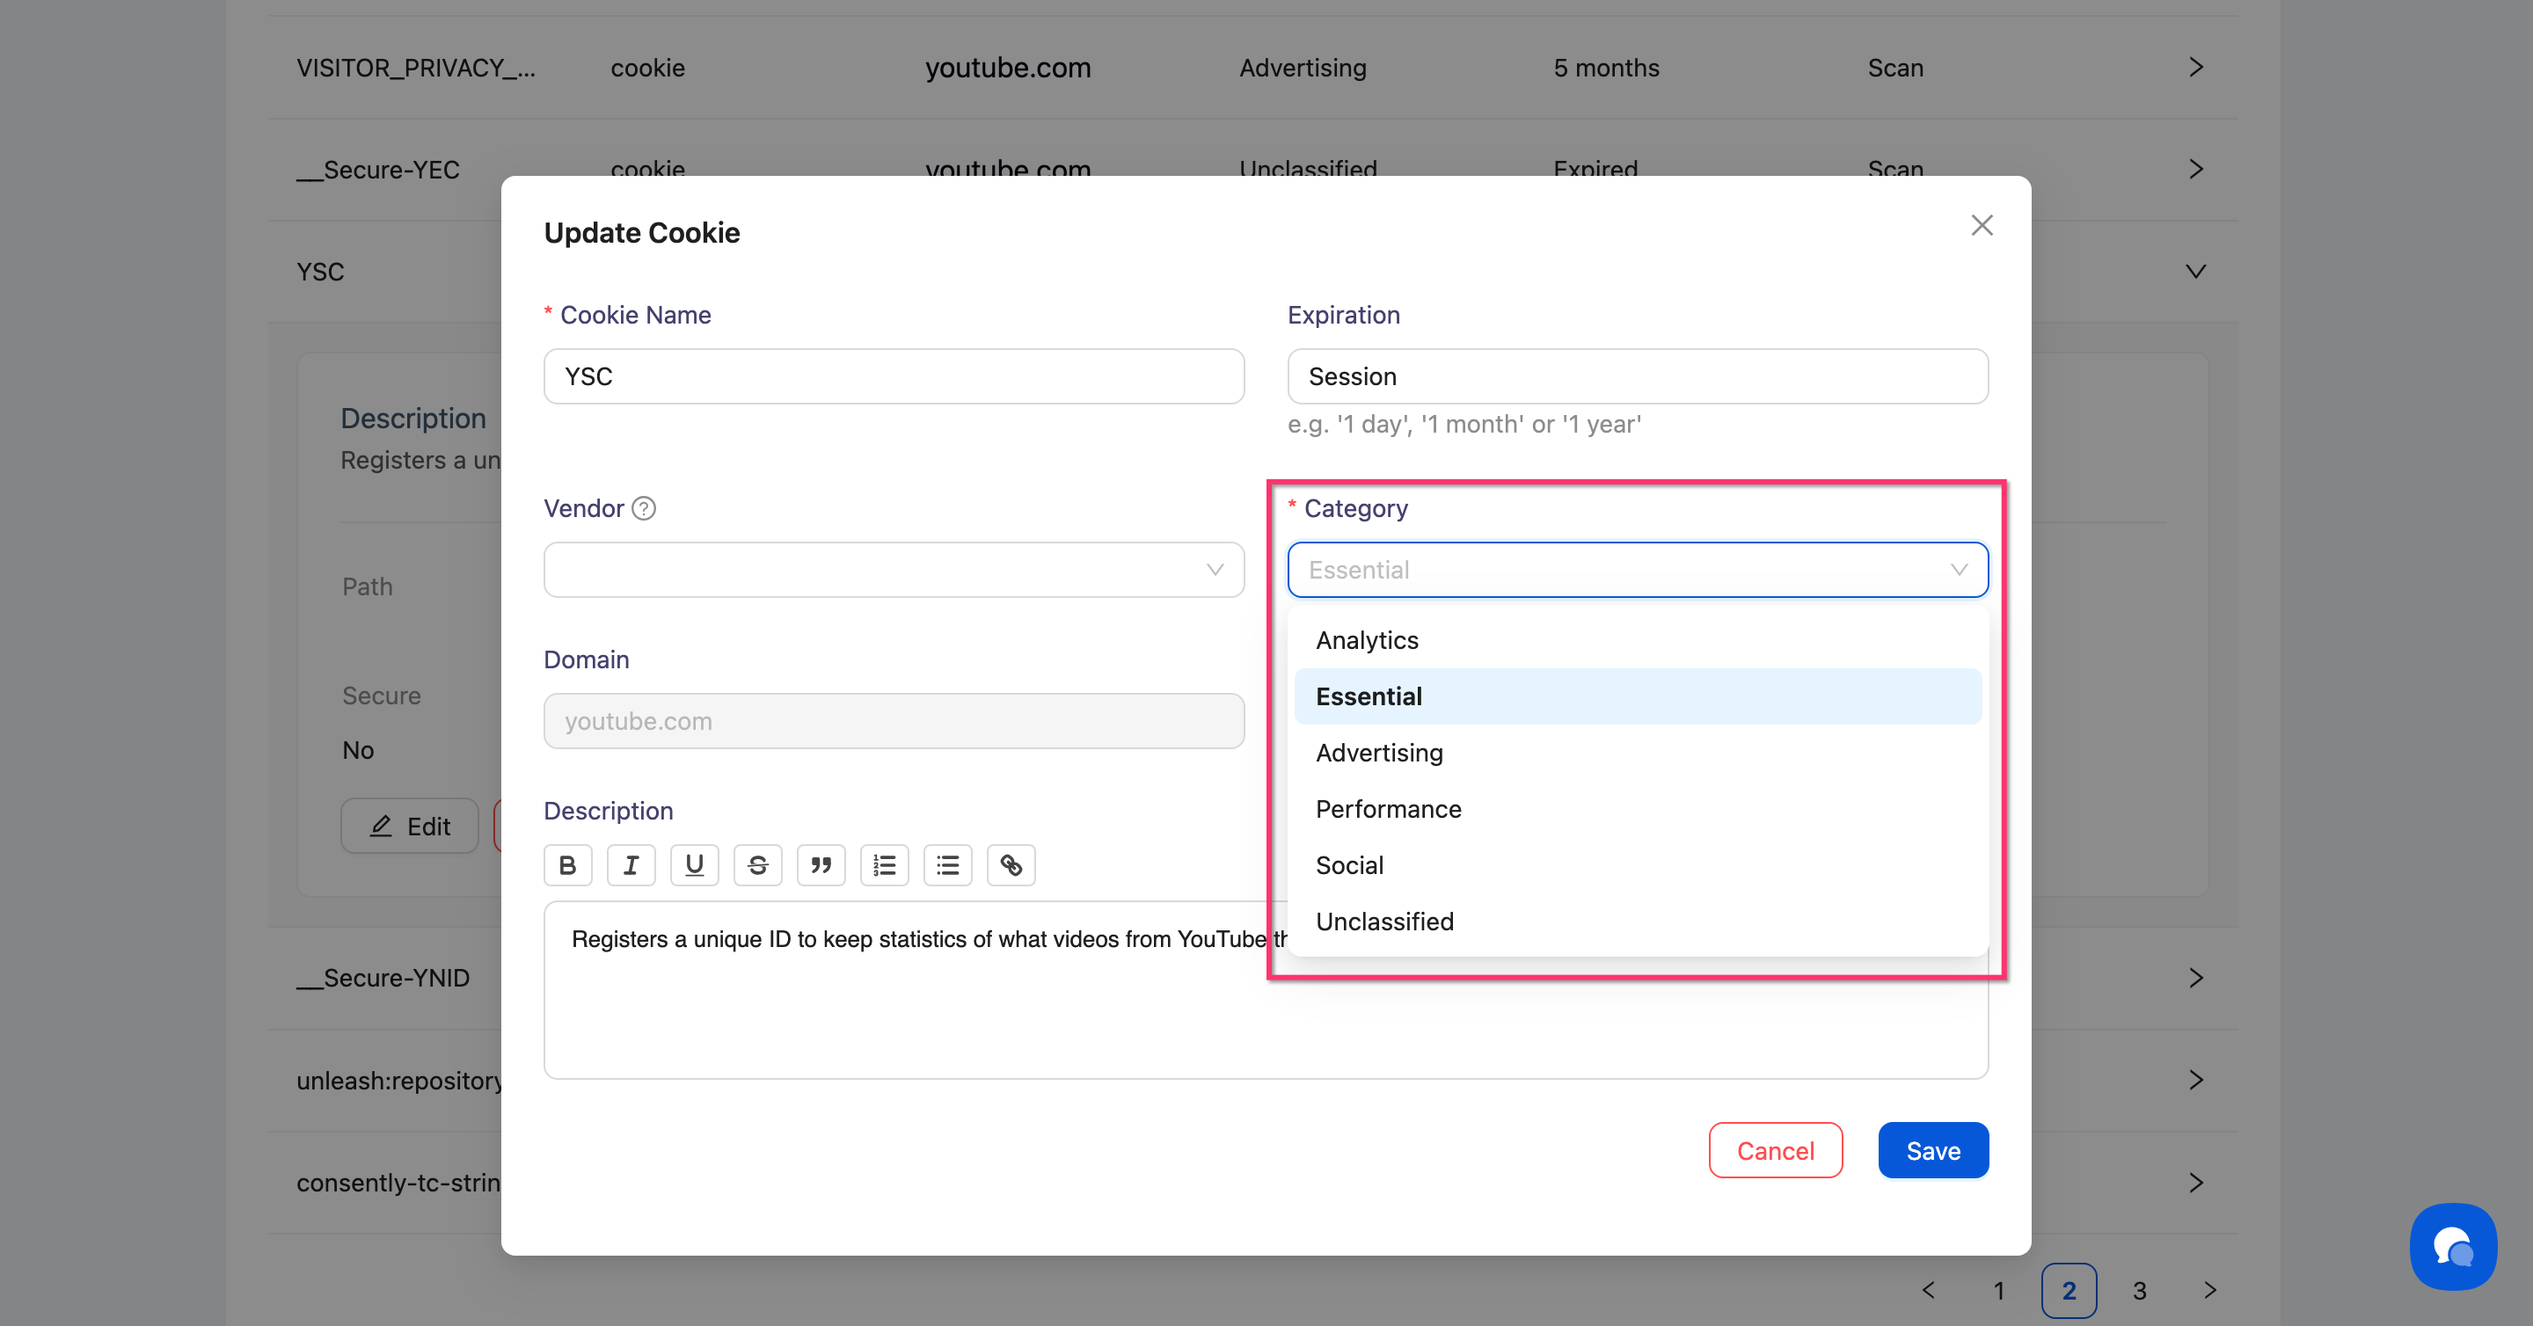Collapse the YSC row chevron
The height and width of the screenshot is (1326, 2533).
(x=2196, y=272)
